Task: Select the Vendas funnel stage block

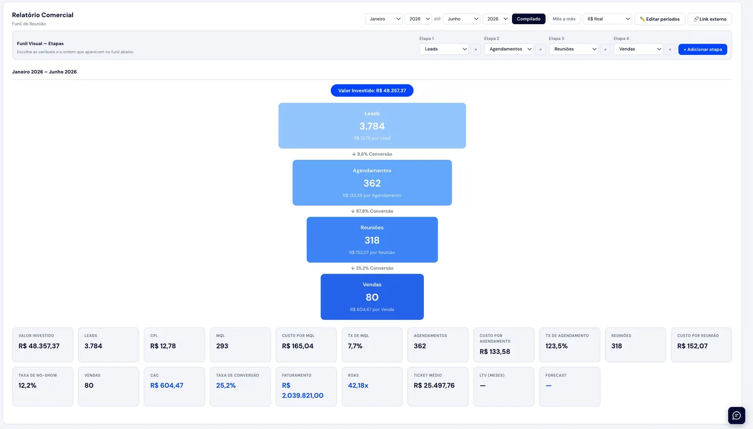Action: pos(372,297)
